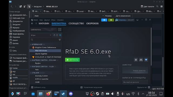This screenshot has width=173, height=97.
Task: Collapse the ИЗБРАННОЕ collection
Action: click(31, 44)
